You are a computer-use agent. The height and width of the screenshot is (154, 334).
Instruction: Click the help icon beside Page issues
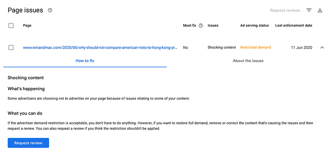tap(50, 10)
